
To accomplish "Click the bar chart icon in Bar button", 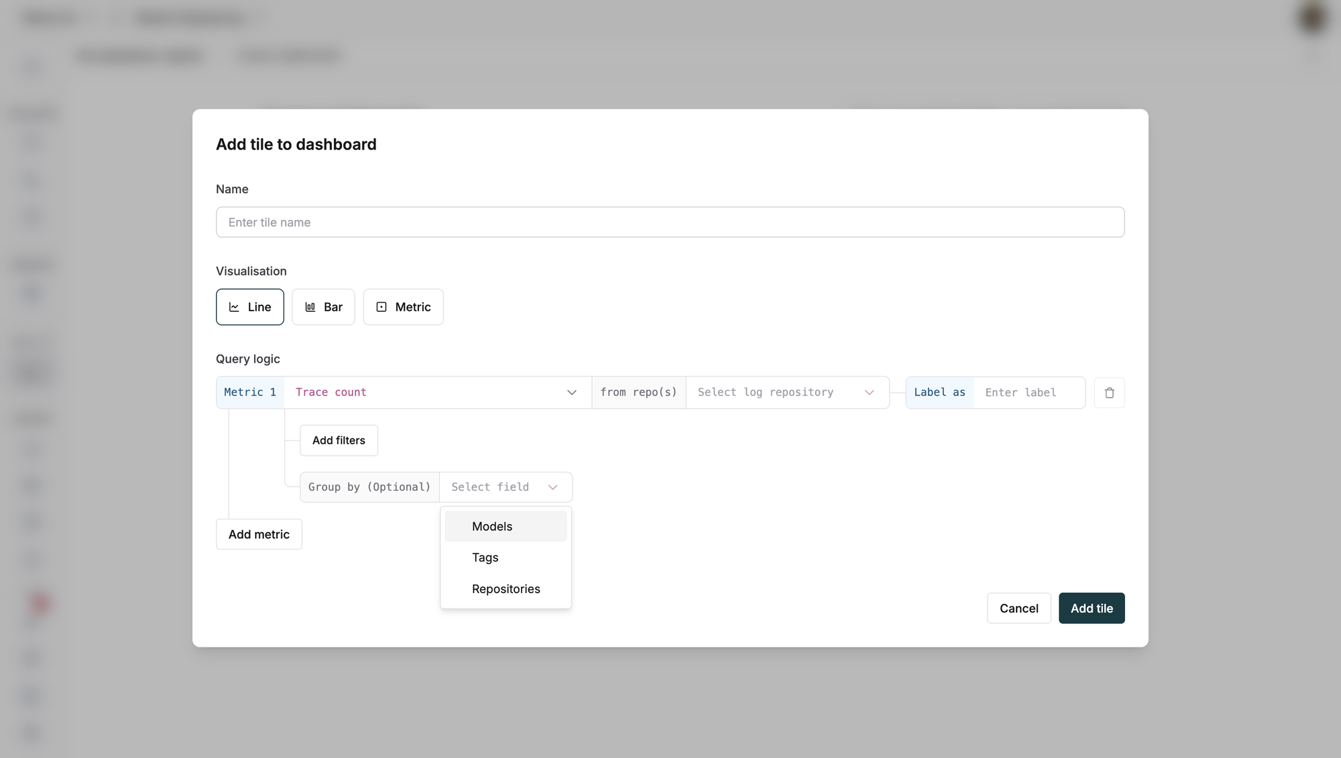I will click(x=310, y=307).
